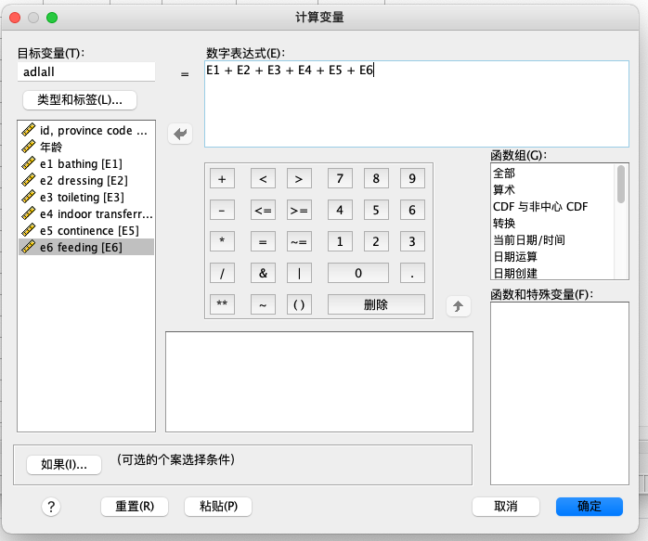The height and width of the screenshot is (541, 648).
Task: Click the number 4 key
Action: click(x=340, y=211)
